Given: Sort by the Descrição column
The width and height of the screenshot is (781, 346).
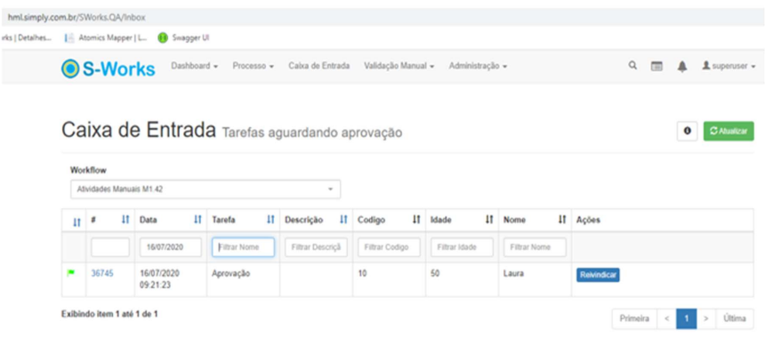Looking at the screenshot, I should pos(343,220).
